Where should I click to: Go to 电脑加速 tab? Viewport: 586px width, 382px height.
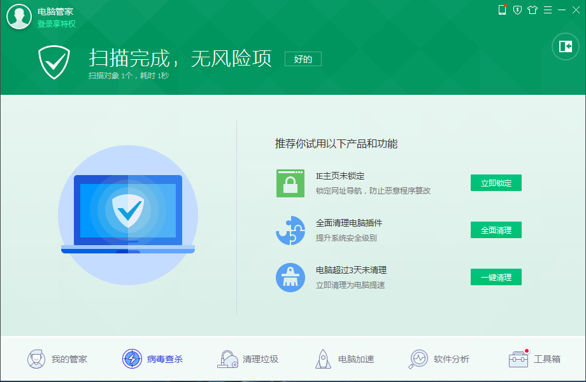click(x=344, y=359)
